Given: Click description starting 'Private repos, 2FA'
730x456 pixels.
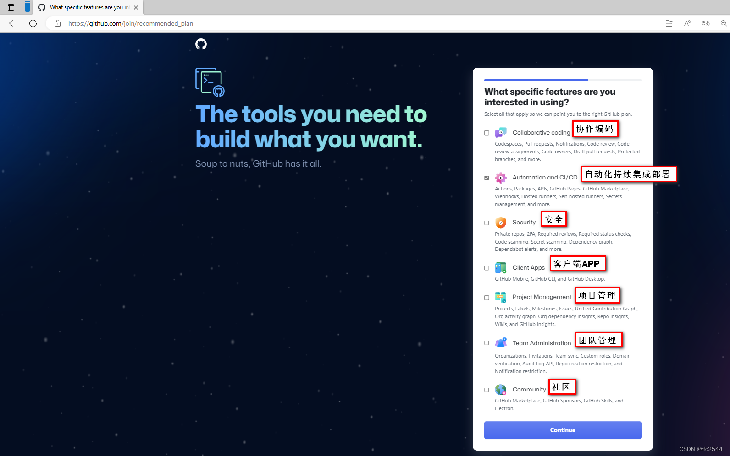Looking at the screenshot, I should pyautogui.click(x=563, y=242).
